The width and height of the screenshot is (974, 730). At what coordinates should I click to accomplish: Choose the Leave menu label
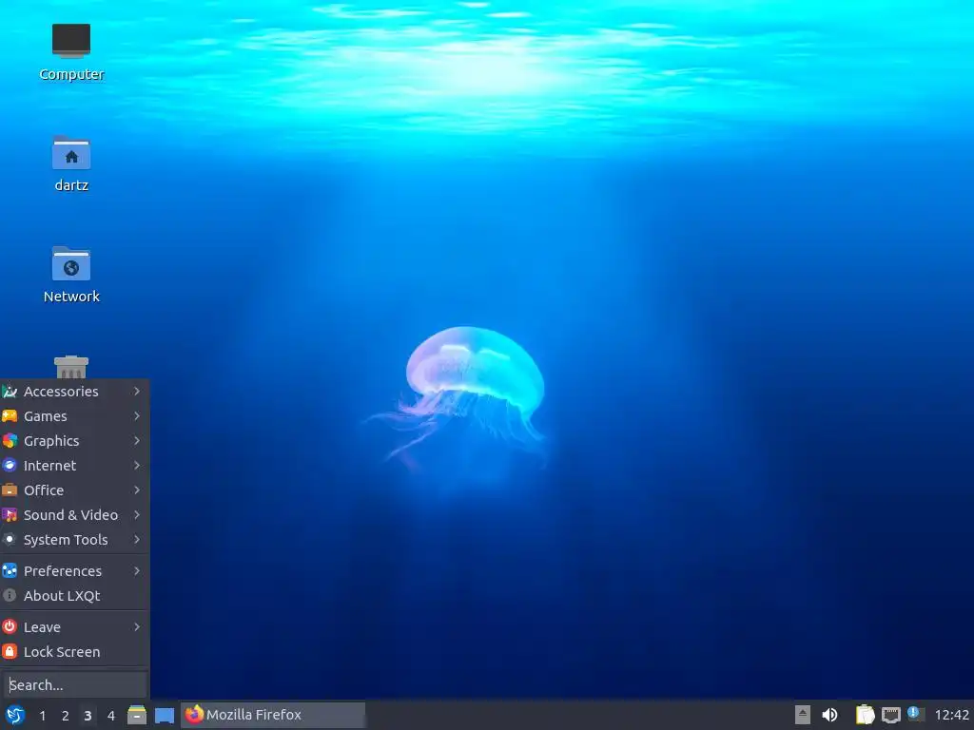coord(42,627)
